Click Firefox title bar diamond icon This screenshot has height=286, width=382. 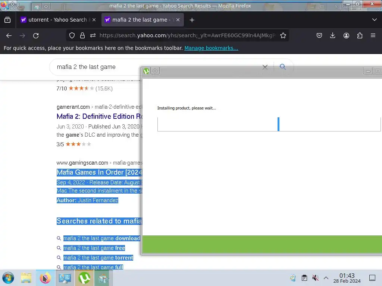(13, 4)
